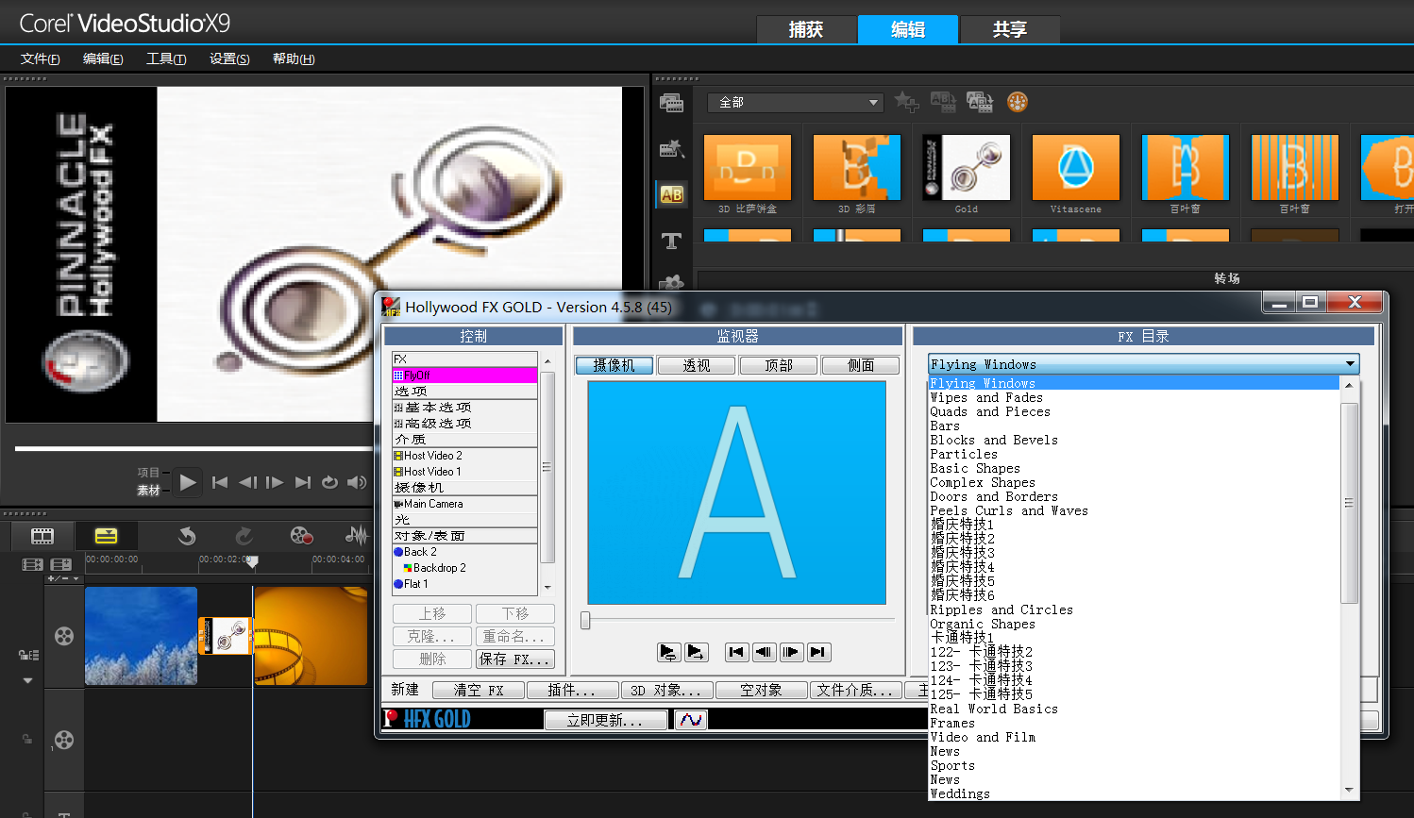Select 摄像机 camera view in monitor
The width and height of the screenshot is (1414, 818).
(x=614, y=365)
